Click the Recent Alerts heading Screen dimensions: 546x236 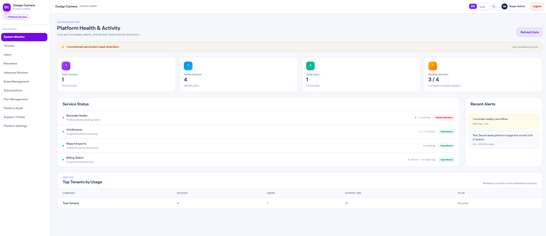coord(483,104)
